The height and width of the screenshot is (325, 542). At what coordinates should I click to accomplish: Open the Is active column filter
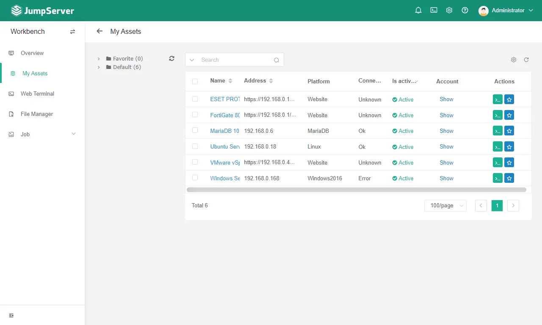tap(417, 81)
